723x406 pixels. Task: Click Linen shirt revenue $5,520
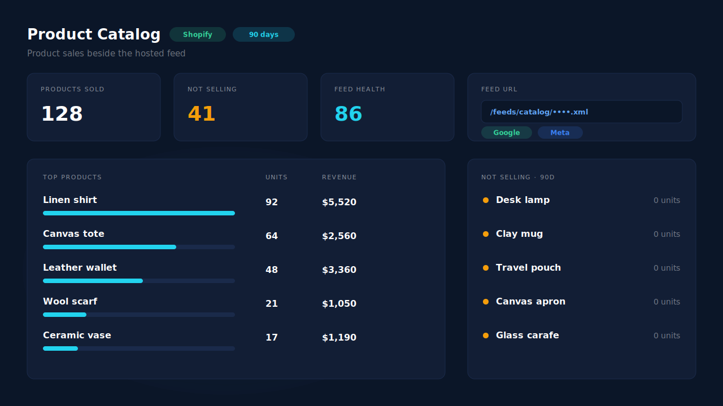(339, 202)
